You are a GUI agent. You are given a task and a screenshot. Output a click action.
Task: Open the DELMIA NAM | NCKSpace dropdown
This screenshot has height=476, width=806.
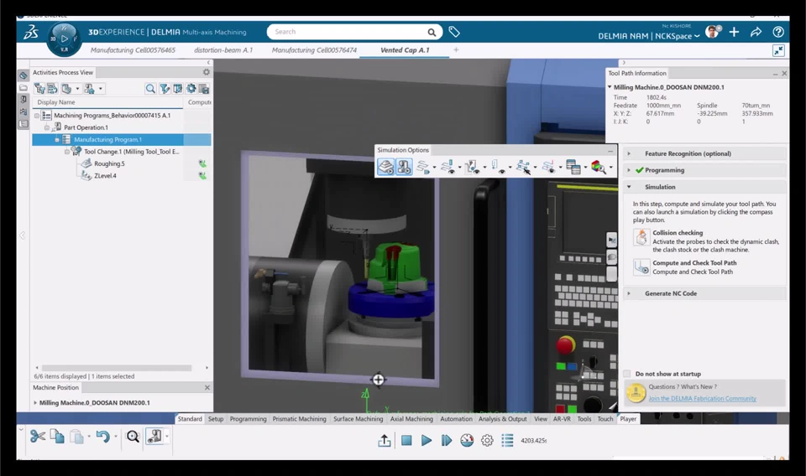pos(648,36)
